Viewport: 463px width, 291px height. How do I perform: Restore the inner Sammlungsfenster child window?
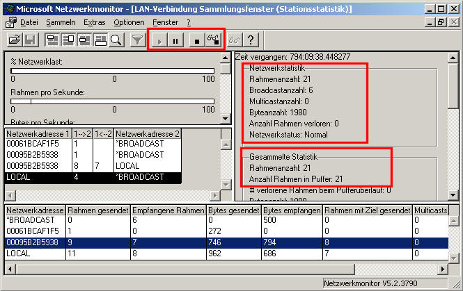(441, 22)
